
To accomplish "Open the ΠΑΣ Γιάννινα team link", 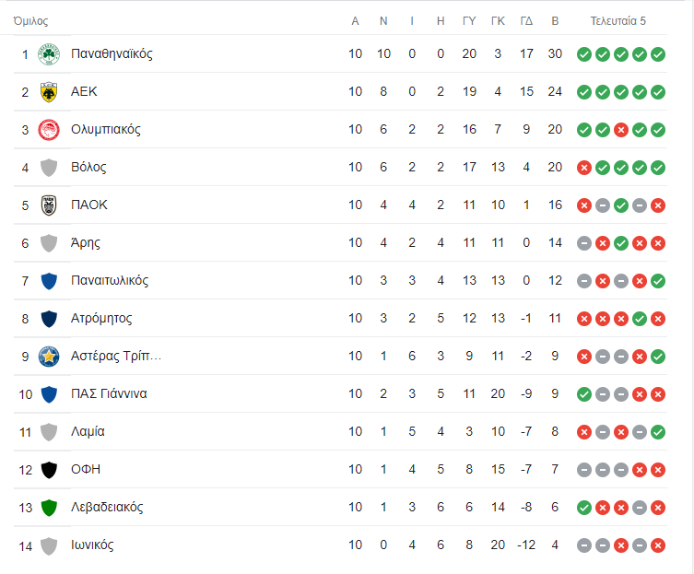I will [109, 394].
